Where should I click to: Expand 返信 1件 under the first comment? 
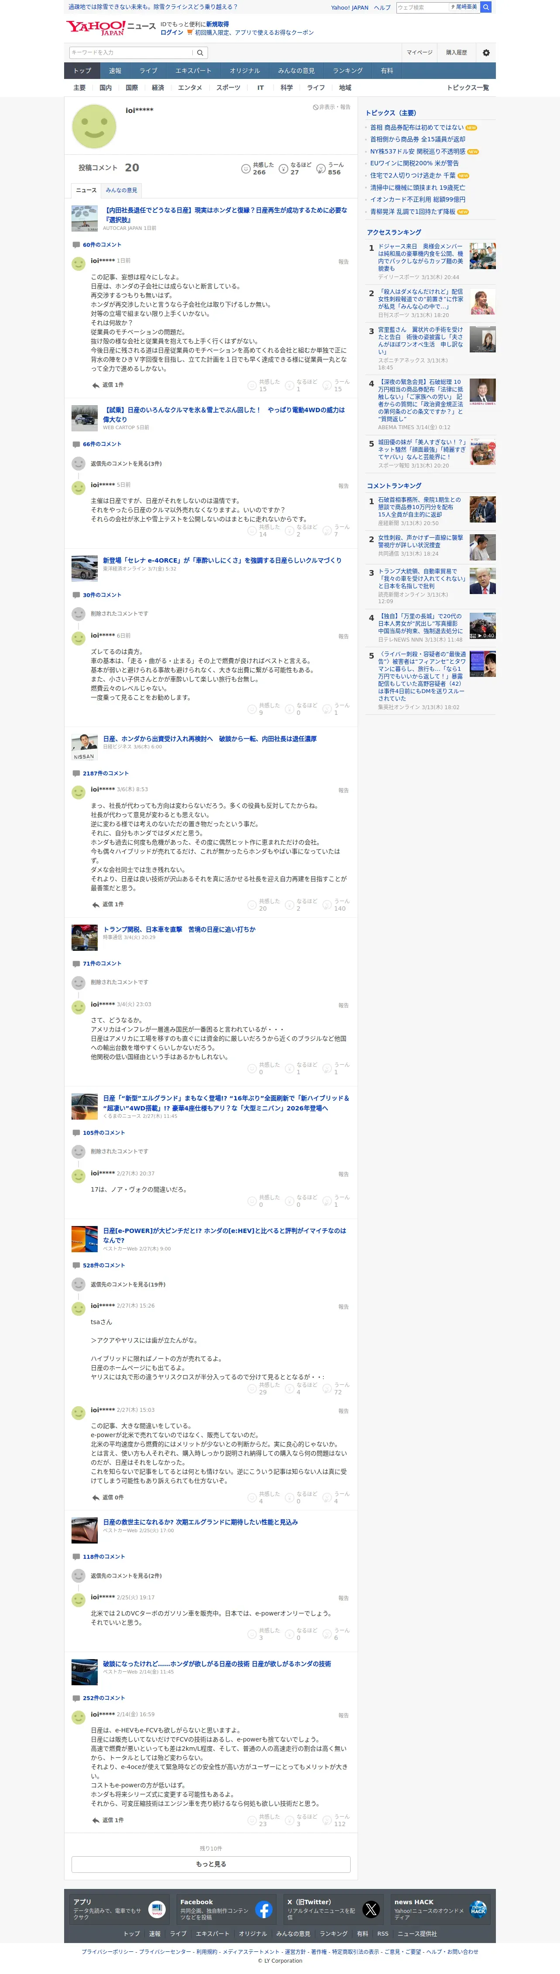click(x=107, y=385)
